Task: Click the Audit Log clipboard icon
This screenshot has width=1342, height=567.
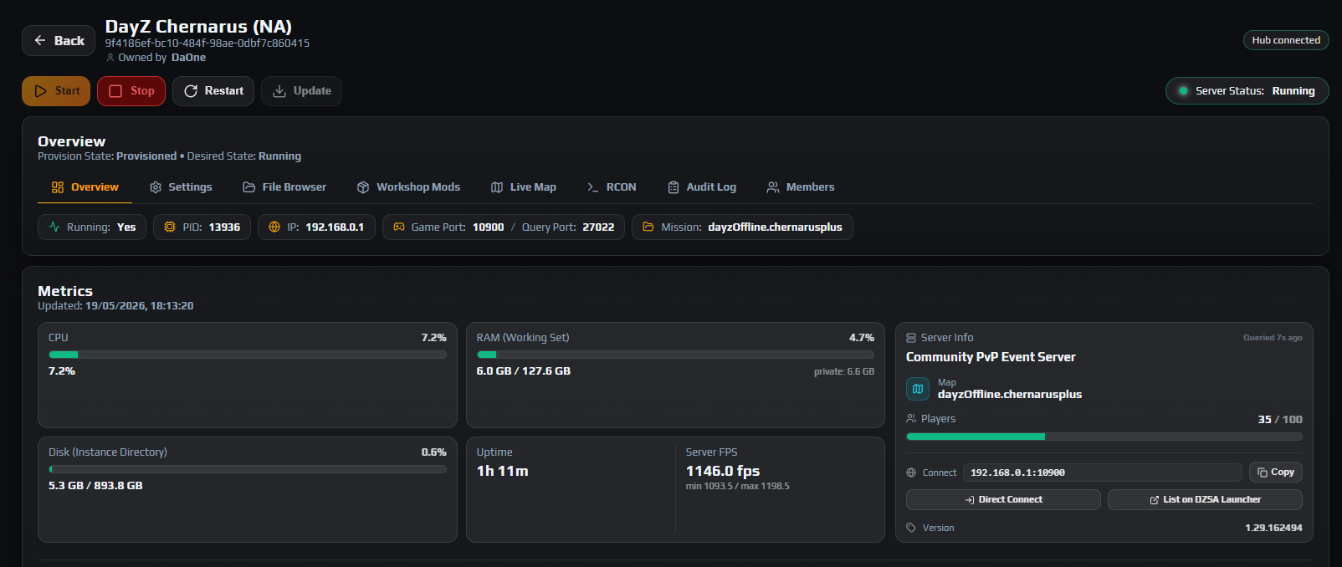Action: point(674,187)
